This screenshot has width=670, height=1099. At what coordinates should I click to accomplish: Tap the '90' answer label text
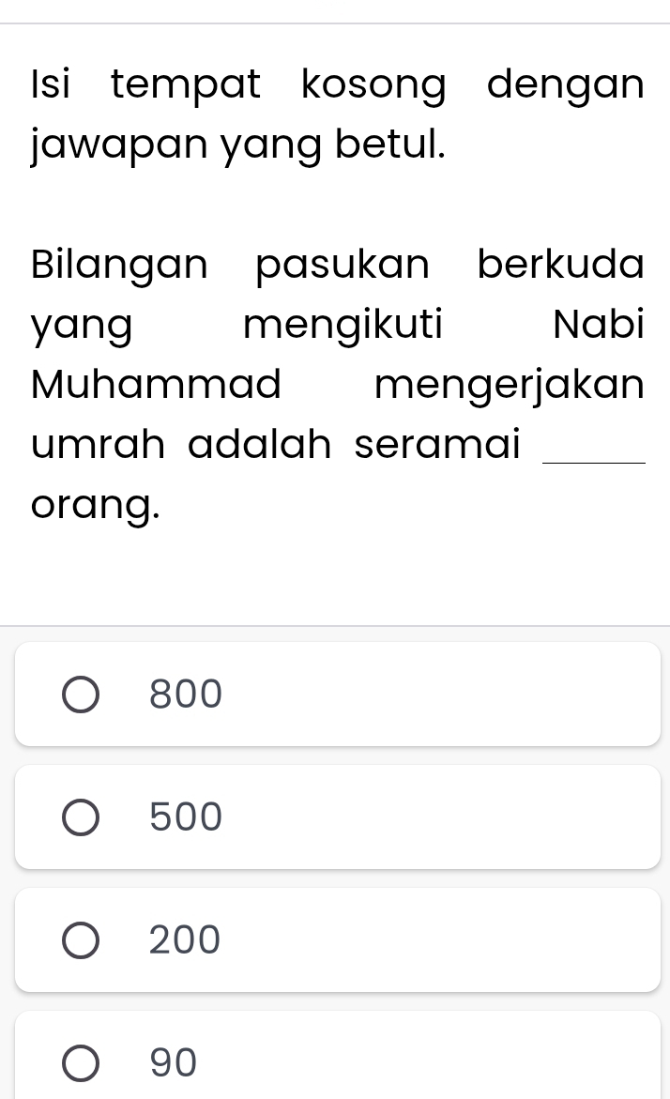point(174,1061)
